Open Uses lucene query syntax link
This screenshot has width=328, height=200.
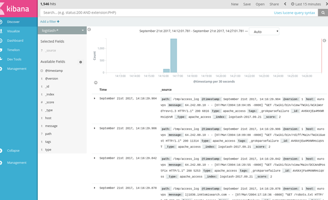(x=294, y=13)
